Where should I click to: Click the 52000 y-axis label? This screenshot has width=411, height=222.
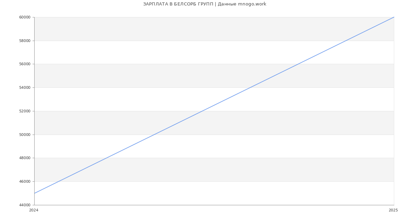coord(25,111)
